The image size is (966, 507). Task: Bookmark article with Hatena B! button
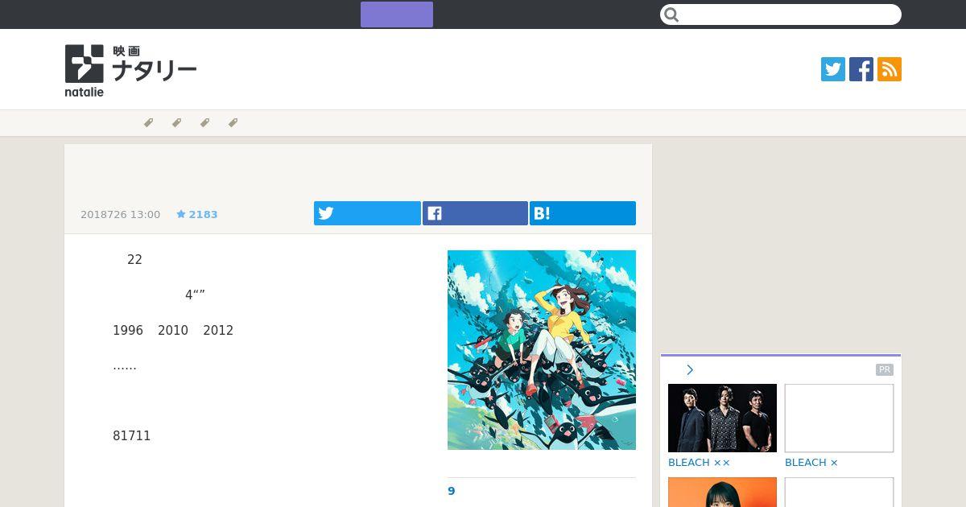[x=583, y=213]
